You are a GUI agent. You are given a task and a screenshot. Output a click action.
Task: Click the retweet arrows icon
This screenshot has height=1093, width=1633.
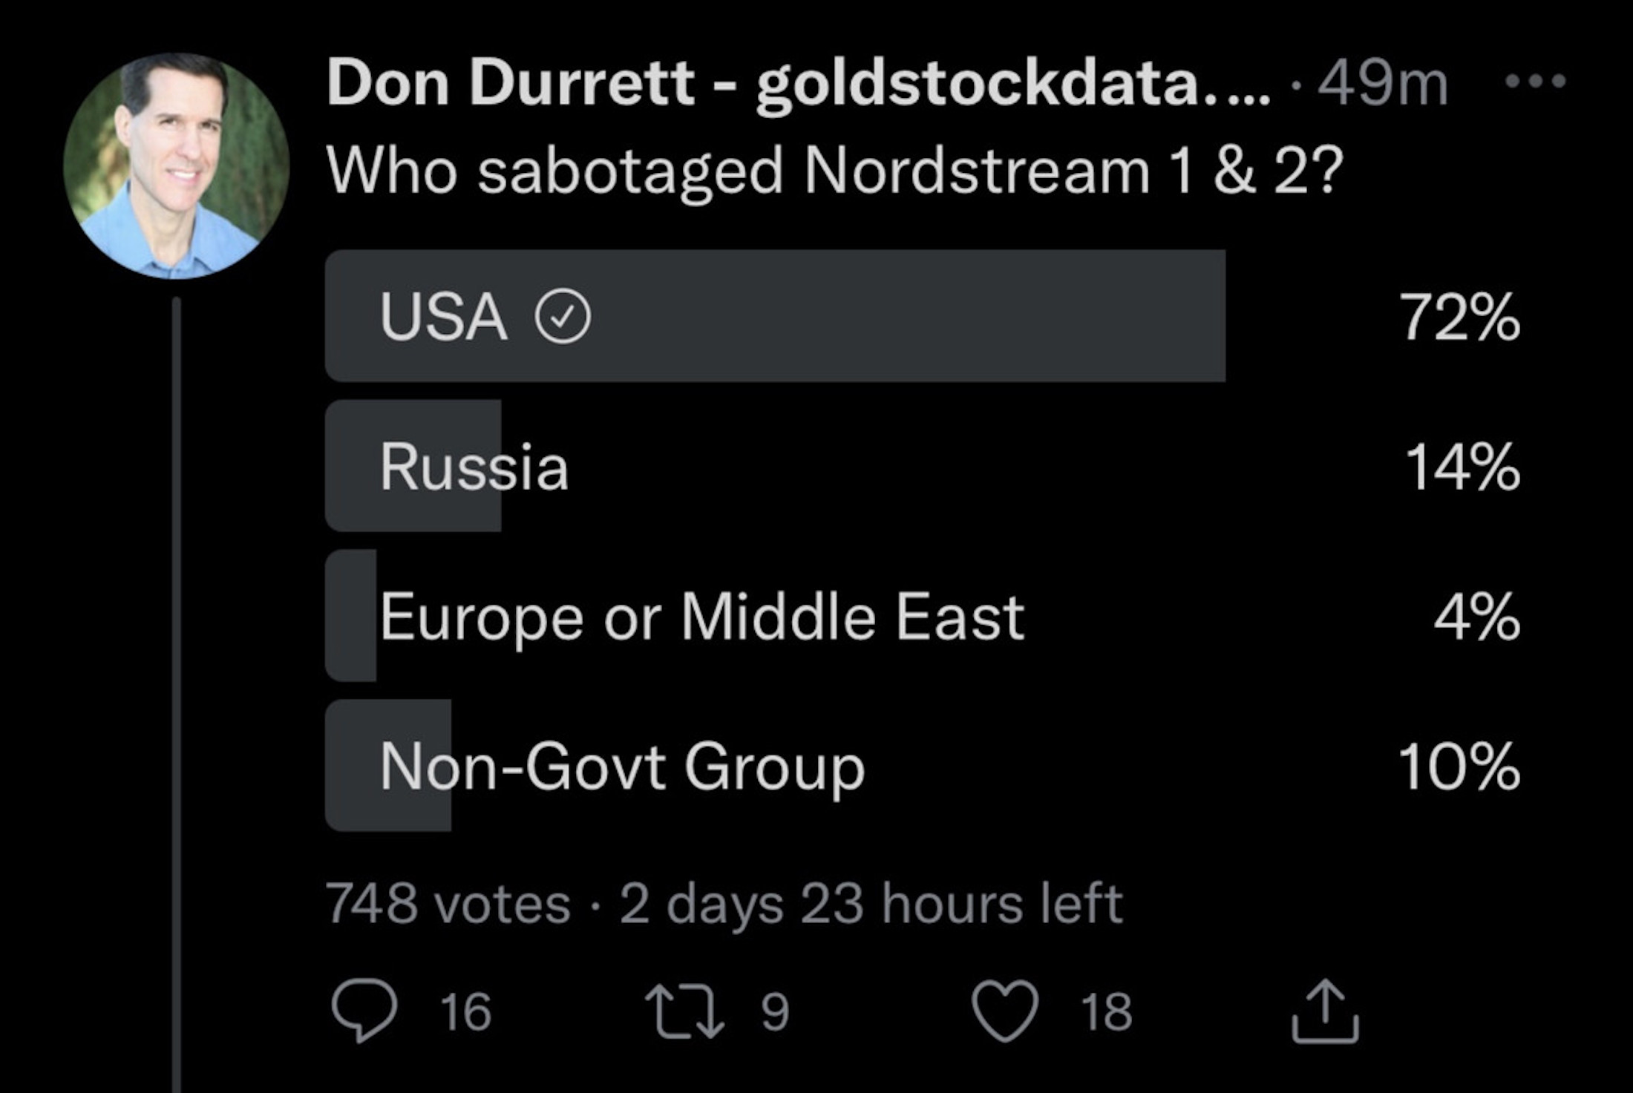click(684, 1010)
